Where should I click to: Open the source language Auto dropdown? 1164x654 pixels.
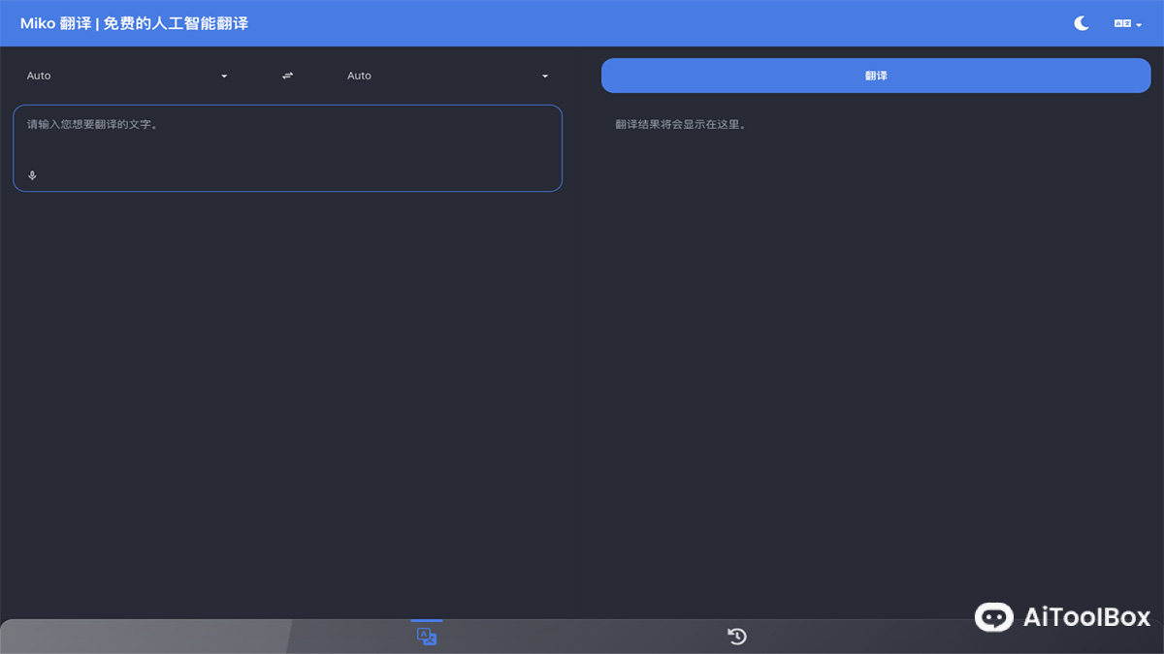pyautogui.click(x=126, y=75)
